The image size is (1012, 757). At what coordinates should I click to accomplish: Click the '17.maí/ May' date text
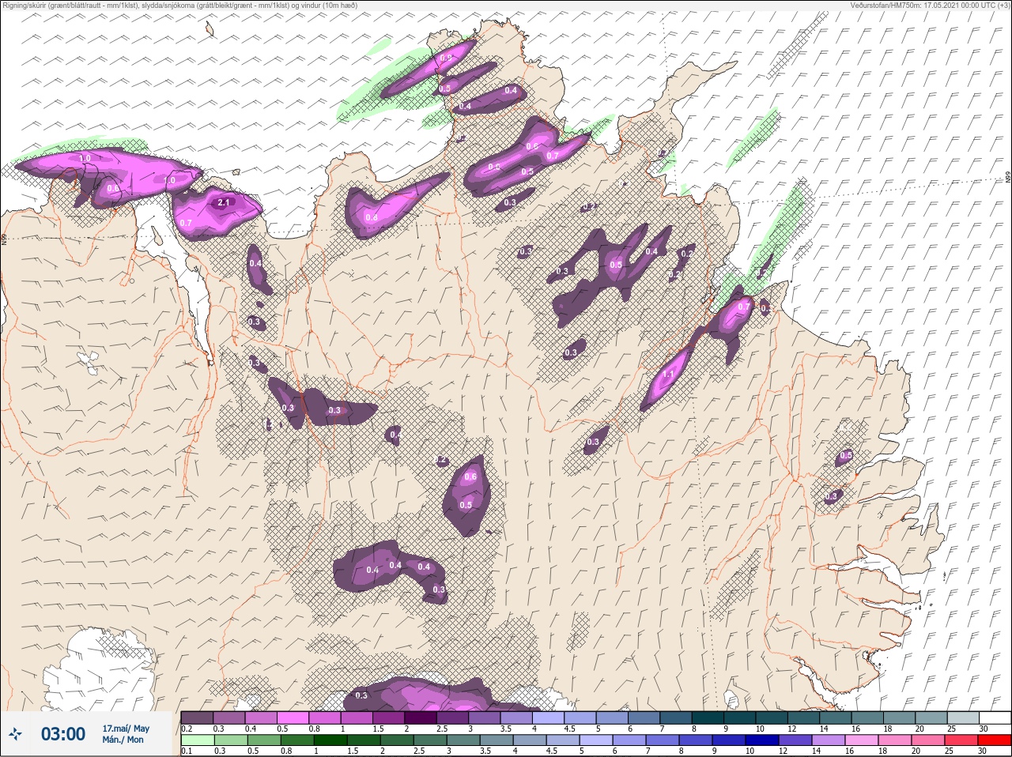(x=126, y=729)
